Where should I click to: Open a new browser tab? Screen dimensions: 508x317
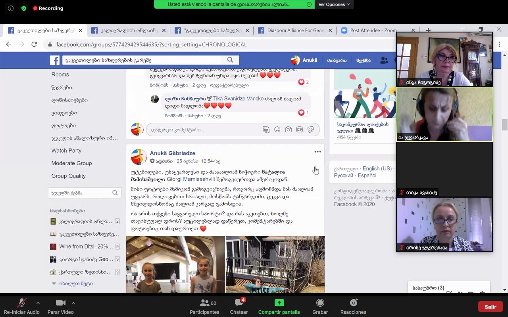[x=428, y=30]
